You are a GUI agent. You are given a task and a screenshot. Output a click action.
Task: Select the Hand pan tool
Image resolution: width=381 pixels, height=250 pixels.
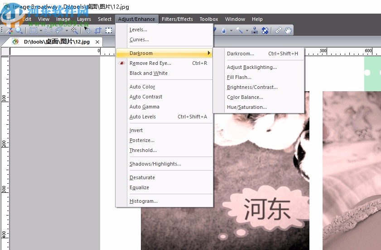point(288,30)
